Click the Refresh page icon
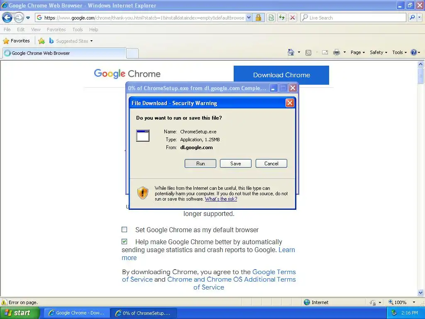 282,17
